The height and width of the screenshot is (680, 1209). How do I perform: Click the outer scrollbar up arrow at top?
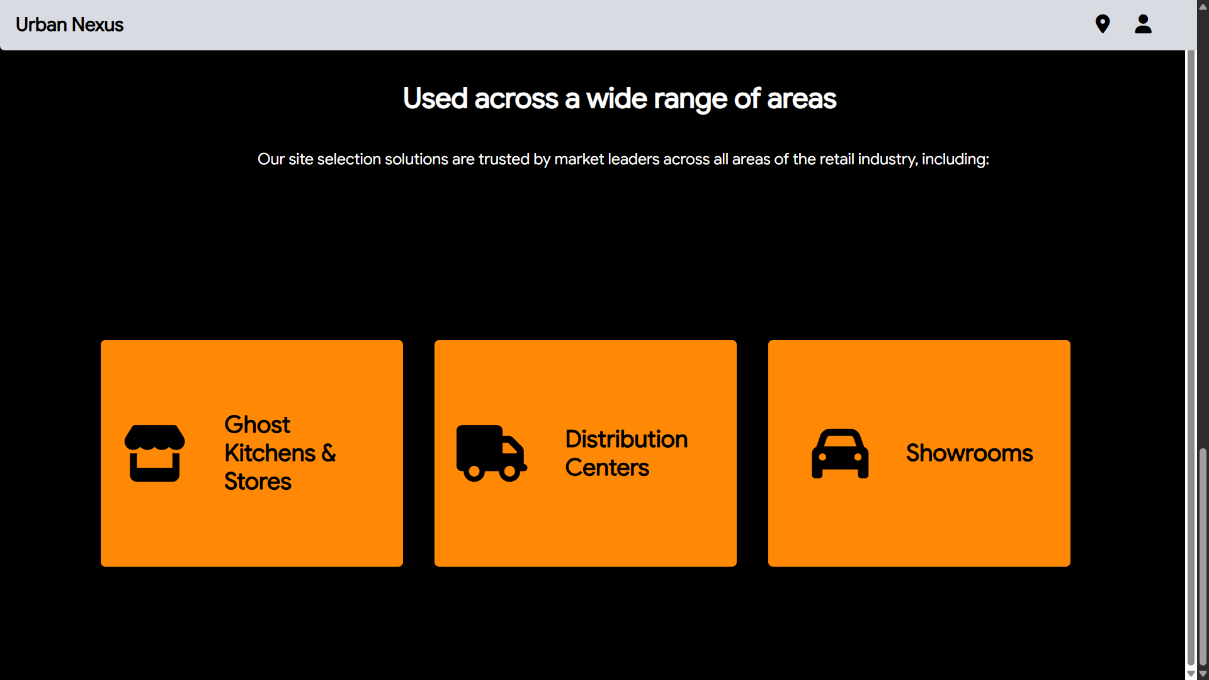1203,6
